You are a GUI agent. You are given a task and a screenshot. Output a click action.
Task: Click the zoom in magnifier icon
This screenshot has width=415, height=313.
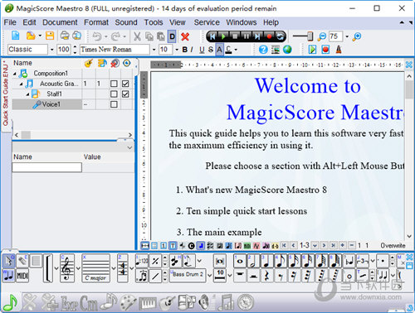pos(357,36)
